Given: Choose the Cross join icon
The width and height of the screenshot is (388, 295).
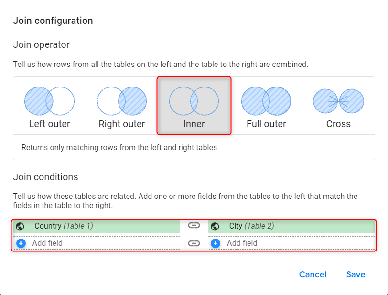Looking at the screenshot, I should 338,101.
